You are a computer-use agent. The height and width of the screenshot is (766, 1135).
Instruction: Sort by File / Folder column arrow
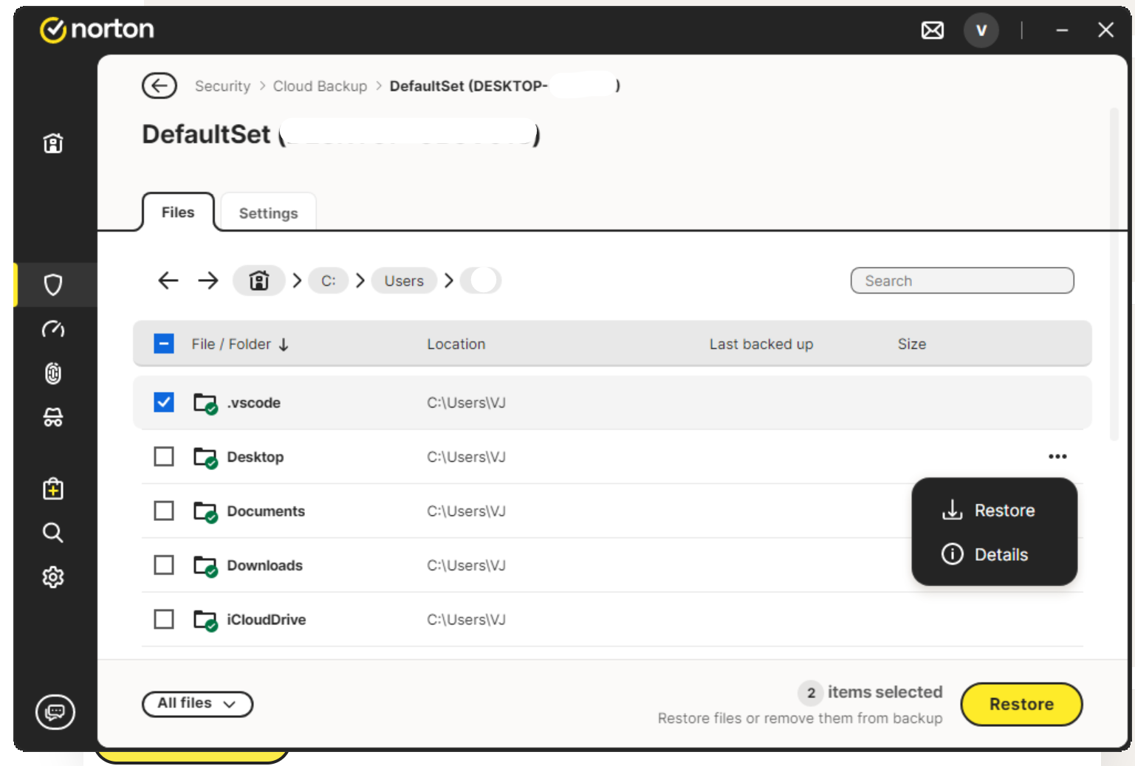284,345
